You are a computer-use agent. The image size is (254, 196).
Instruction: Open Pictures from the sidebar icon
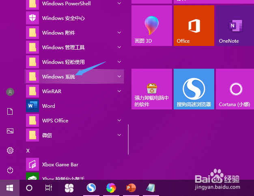pos(10,131)
